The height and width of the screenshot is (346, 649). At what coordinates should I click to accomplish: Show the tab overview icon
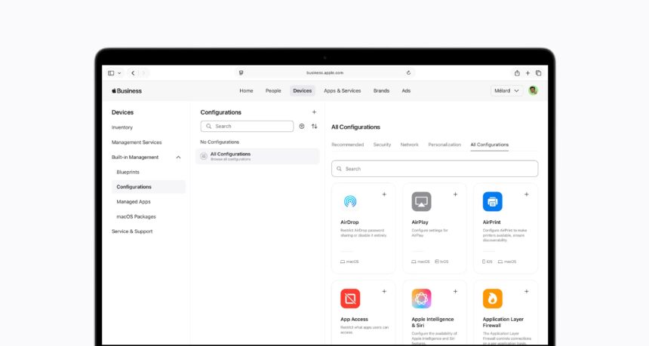(x=539, y=73)
